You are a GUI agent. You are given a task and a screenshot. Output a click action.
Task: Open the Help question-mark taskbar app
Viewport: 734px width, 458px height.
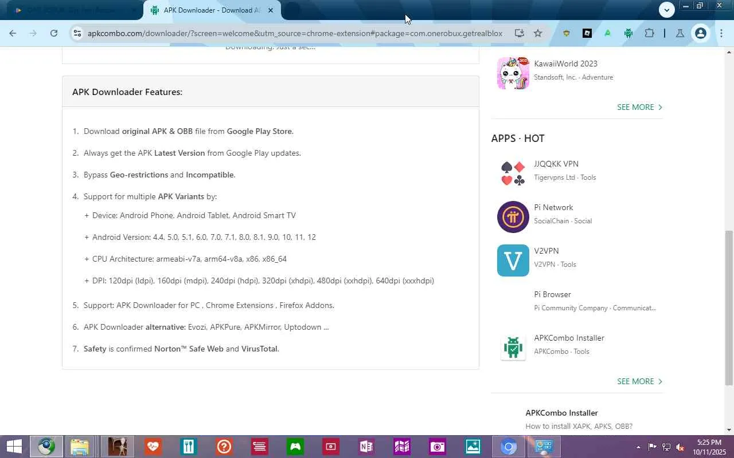point(224,447)
